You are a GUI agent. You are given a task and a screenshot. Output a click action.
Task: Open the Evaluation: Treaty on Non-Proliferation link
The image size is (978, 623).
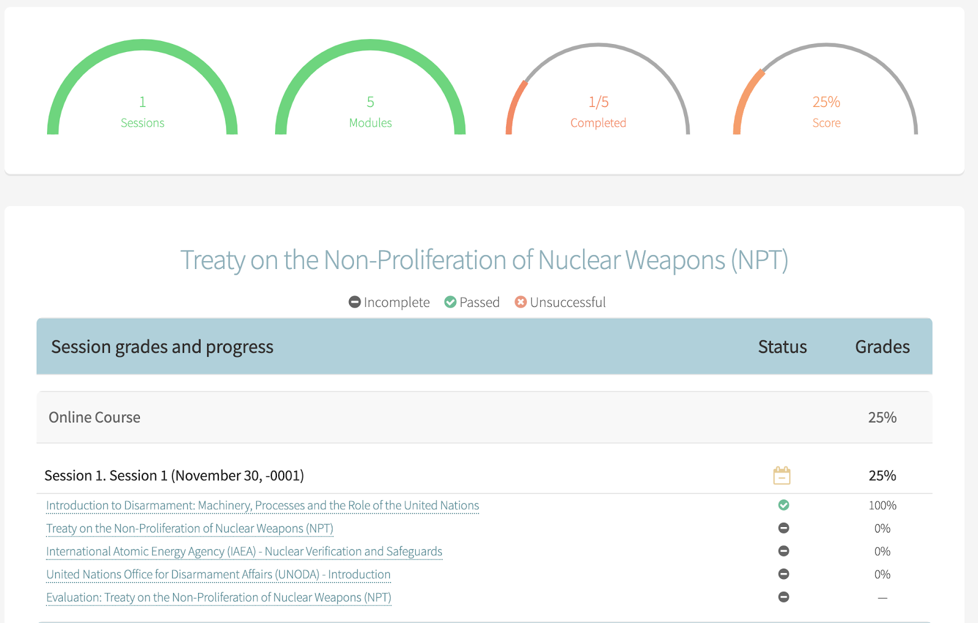(219, 597)
